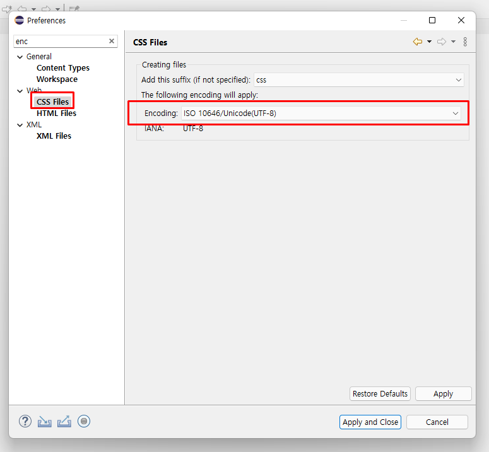Cancel the Preferences dialog
This screenshot has height=452, width=489.
[x=437, y=422]
